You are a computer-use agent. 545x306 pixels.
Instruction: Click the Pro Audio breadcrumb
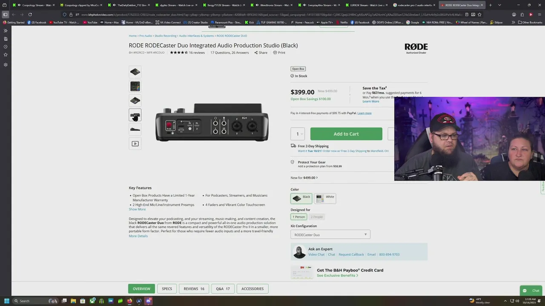click(146, 36)
